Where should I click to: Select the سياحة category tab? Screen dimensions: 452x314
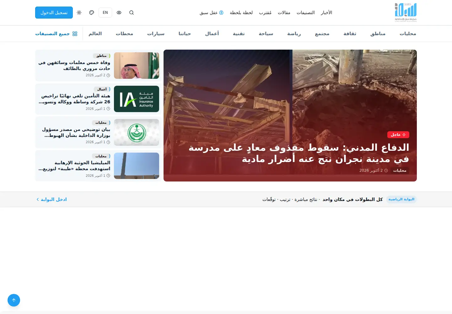point(266,34)
